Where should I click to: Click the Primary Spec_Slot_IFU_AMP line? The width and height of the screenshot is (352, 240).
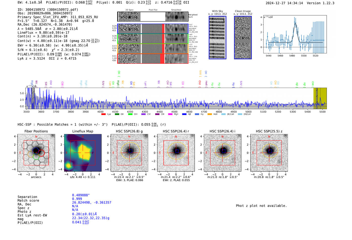[58, 17]
